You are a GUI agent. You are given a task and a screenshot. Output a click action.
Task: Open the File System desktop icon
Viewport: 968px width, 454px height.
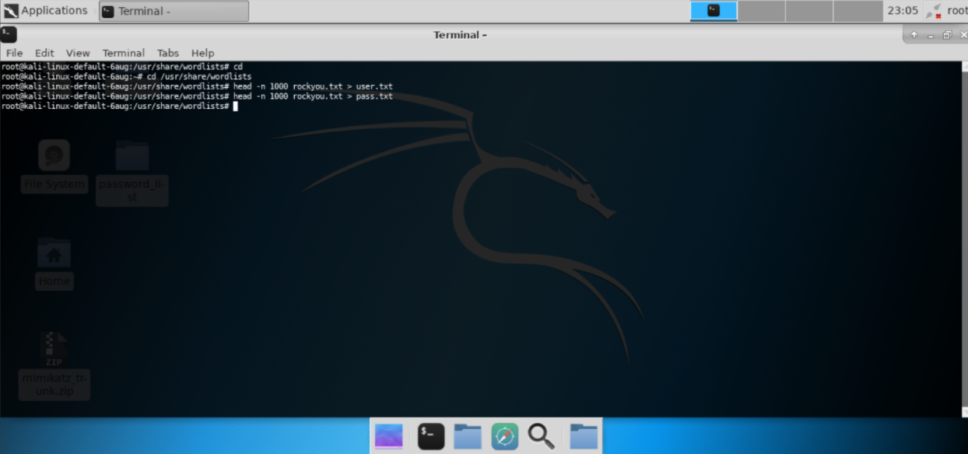(x=54, y=155)
